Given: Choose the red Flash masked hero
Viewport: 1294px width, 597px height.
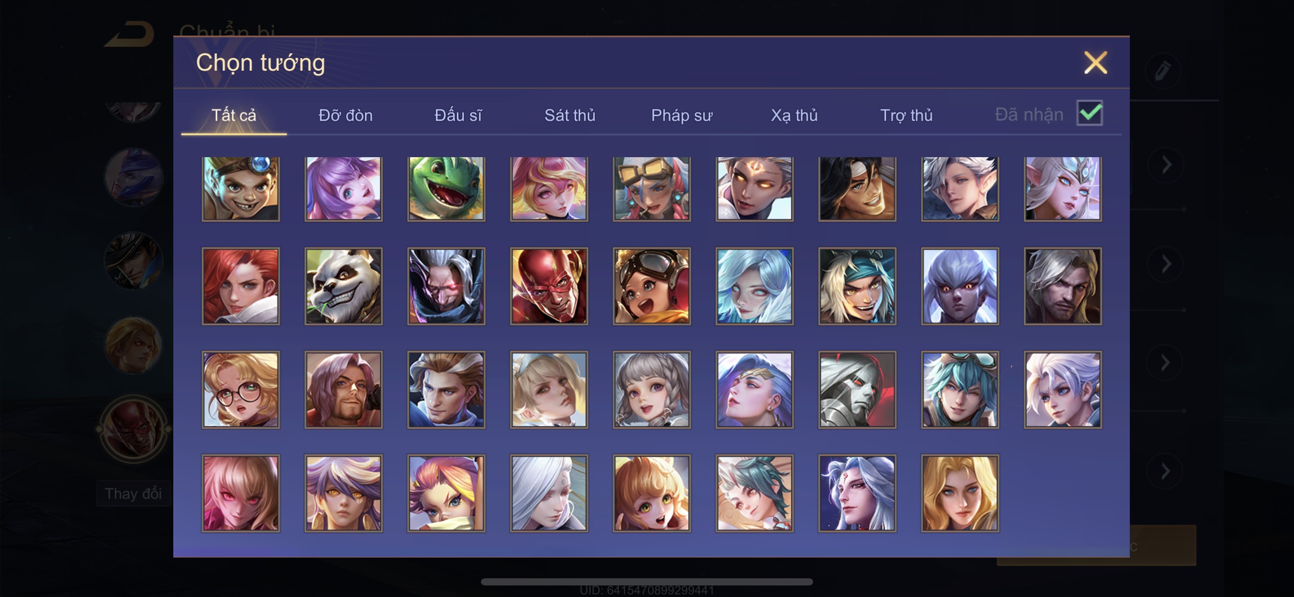Looking at the screenshot, I should 549,286.
